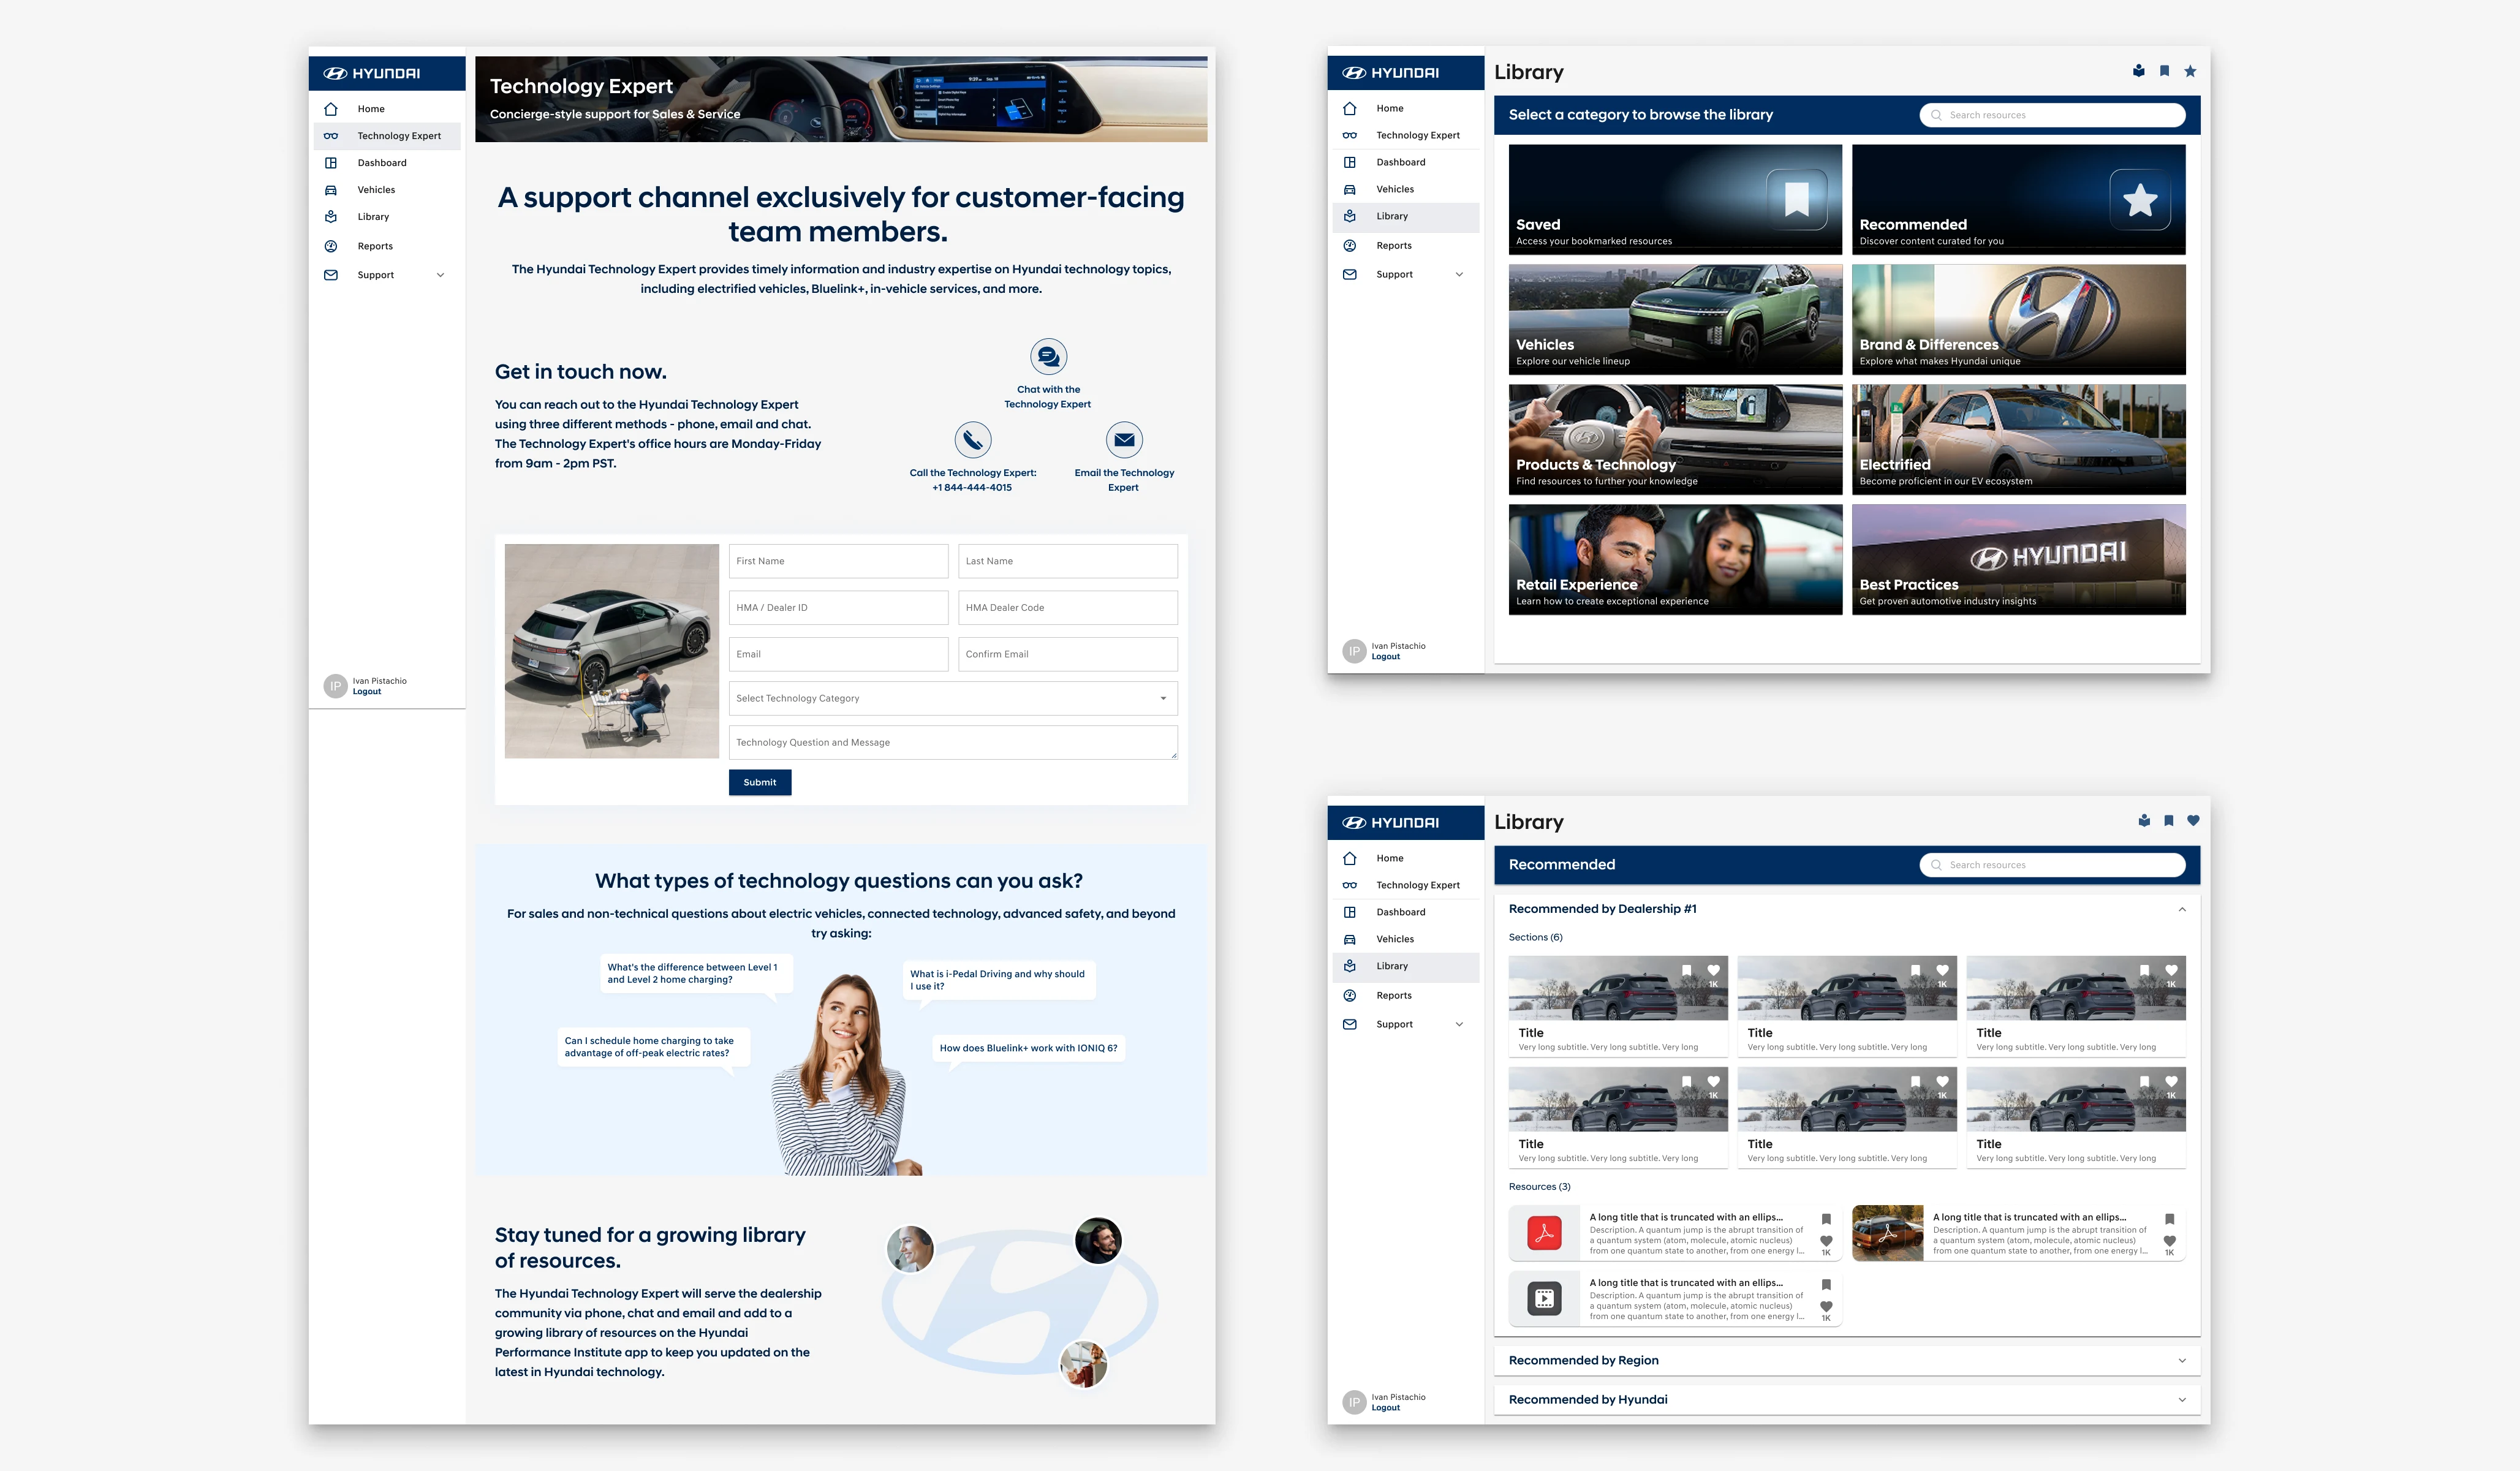
Task: Click the IP user avatar on the Technology Expert page
Action: coord(335,686)
